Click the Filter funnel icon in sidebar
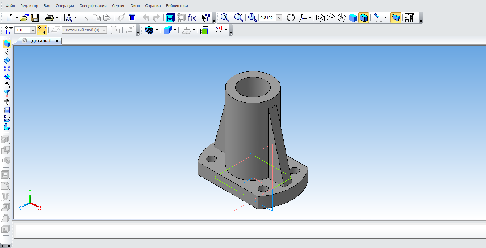 click(x=7, y=93)
